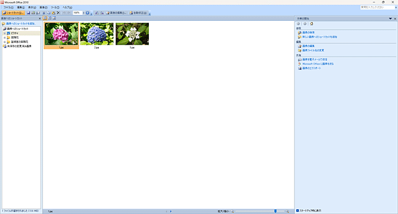The width and height of the screenshot is (398, 214).
Task: Open Help with the blue question-mark icon
Action: 87,12
